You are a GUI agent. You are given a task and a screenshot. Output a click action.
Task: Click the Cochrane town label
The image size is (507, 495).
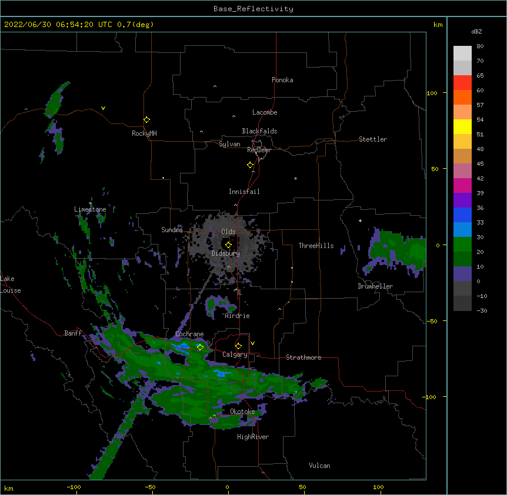coord(189,334)
